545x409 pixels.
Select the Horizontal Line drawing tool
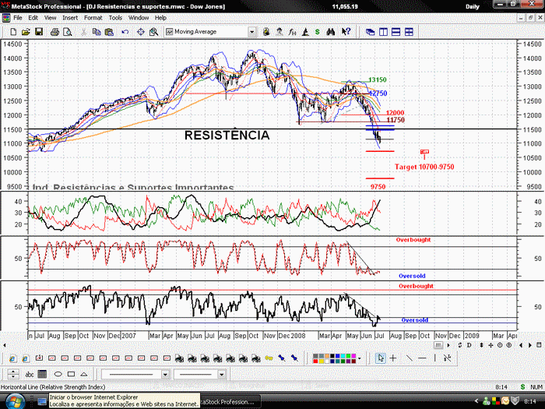pos(422,358)
